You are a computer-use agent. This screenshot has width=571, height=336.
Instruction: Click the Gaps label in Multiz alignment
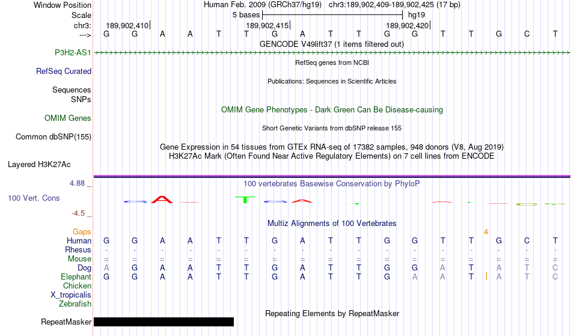82,231
